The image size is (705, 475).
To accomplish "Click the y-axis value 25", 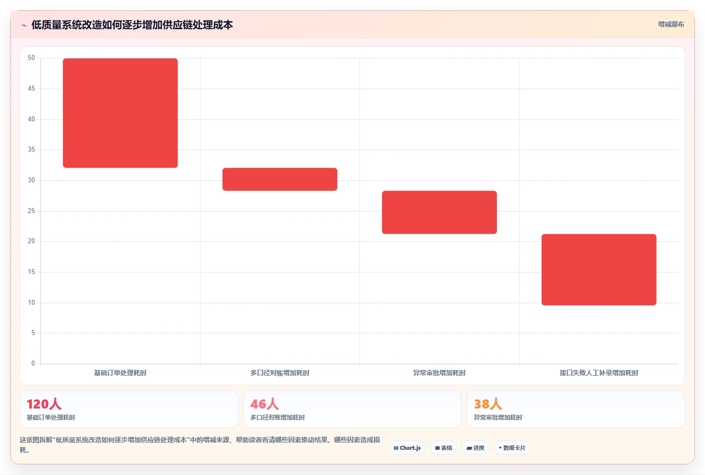I will point(31,211).
